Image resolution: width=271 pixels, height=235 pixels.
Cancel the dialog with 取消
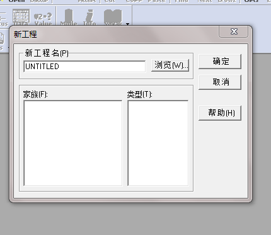point(220,82)
